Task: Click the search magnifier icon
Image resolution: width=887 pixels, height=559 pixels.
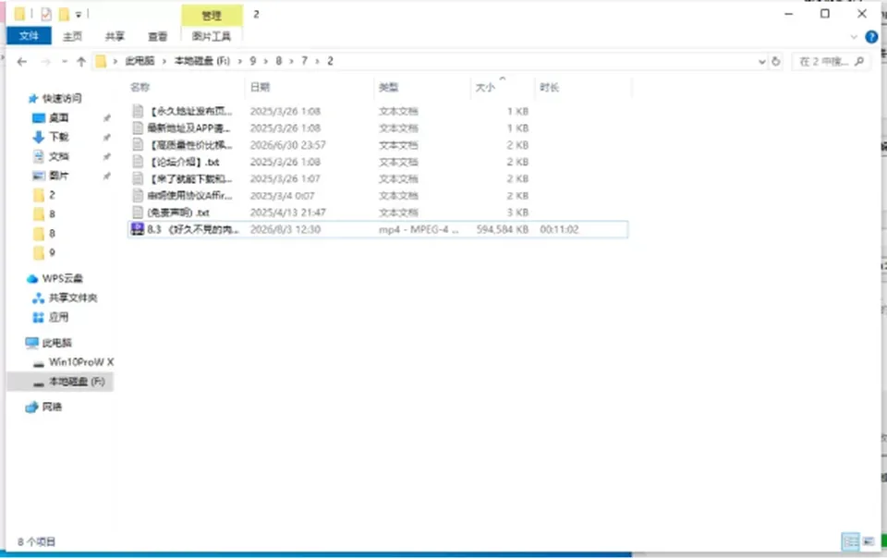Action: [859, 61]
